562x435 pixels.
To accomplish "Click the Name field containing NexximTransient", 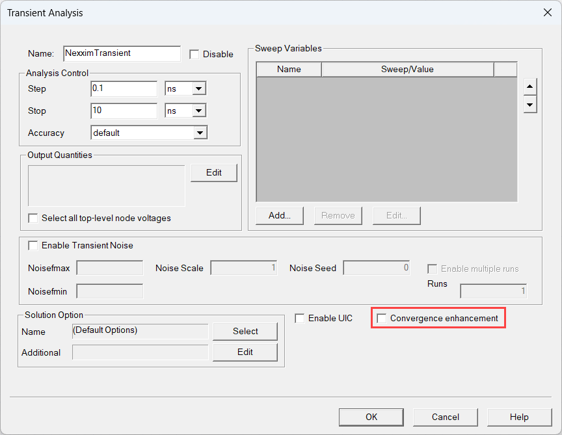I will click(x=122, y=53).
